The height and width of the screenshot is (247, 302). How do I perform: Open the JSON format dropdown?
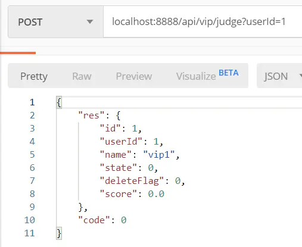(279, 76)
